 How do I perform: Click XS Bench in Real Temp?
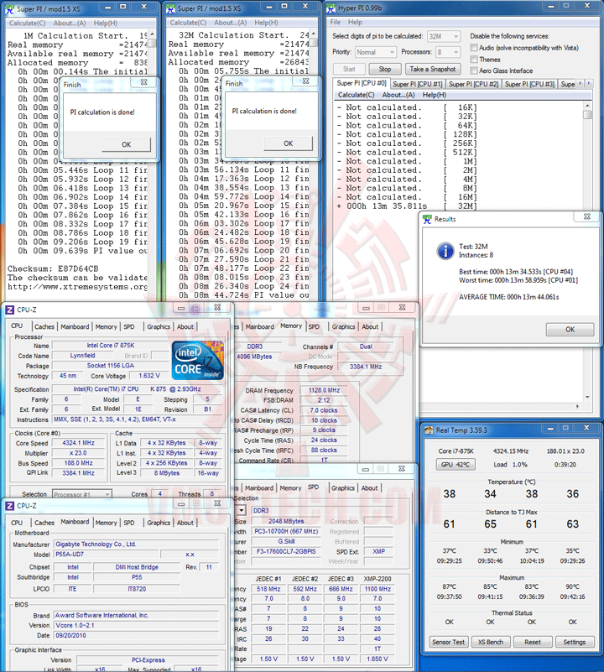tap(491, 642)
